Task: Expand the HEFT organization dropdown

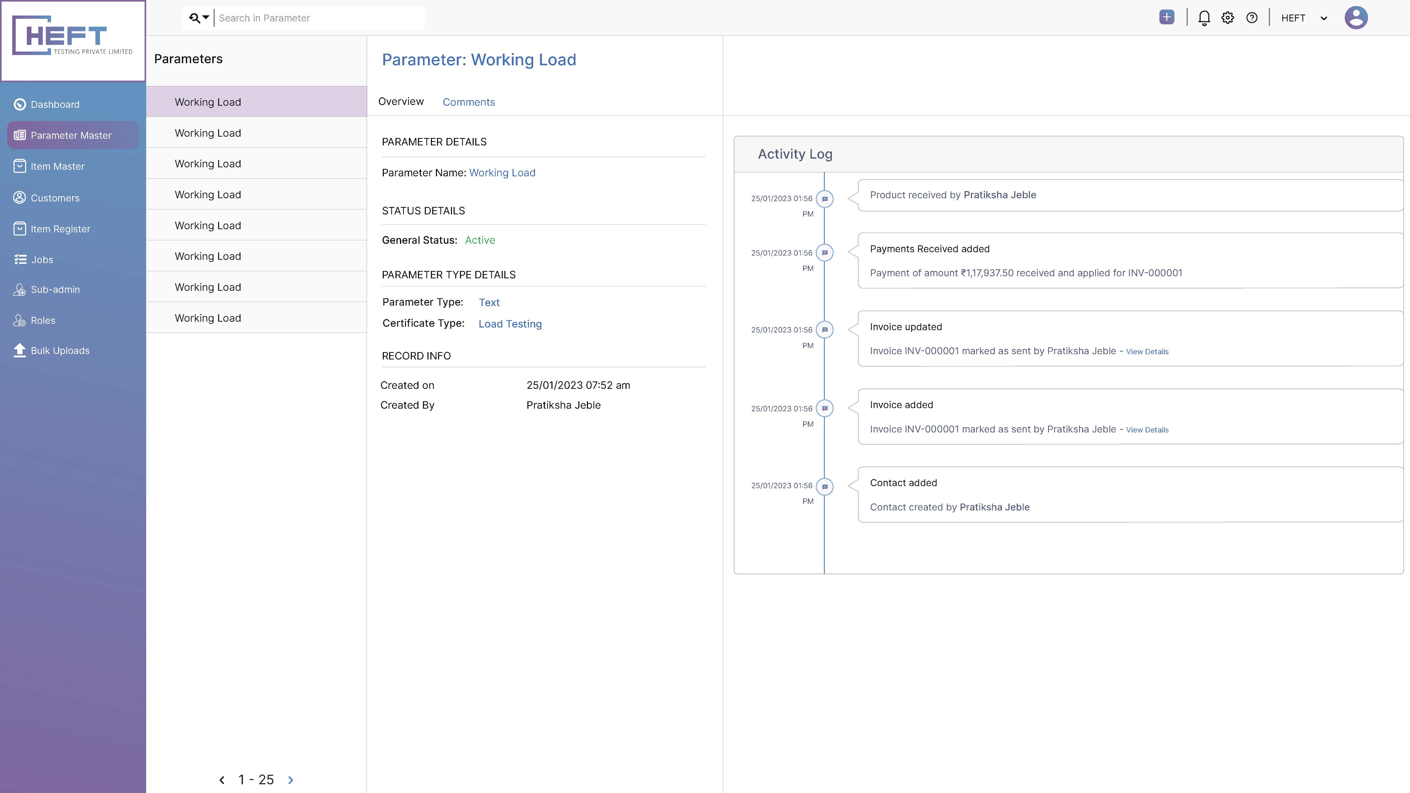Action: click(1324, 18)
